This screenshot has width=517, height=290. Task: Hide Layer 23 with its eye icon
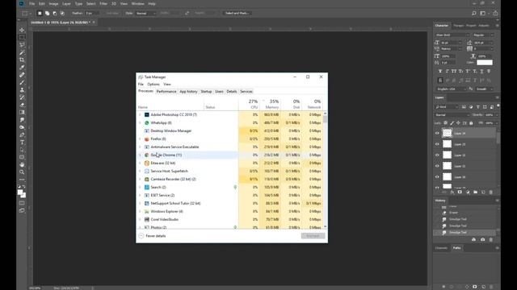point(437,144)
